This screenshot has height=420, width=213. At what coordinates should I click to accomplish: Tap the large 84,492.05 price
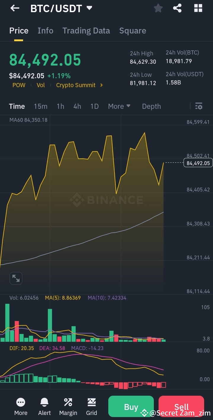pyautogui.click(x=45, y=60)
